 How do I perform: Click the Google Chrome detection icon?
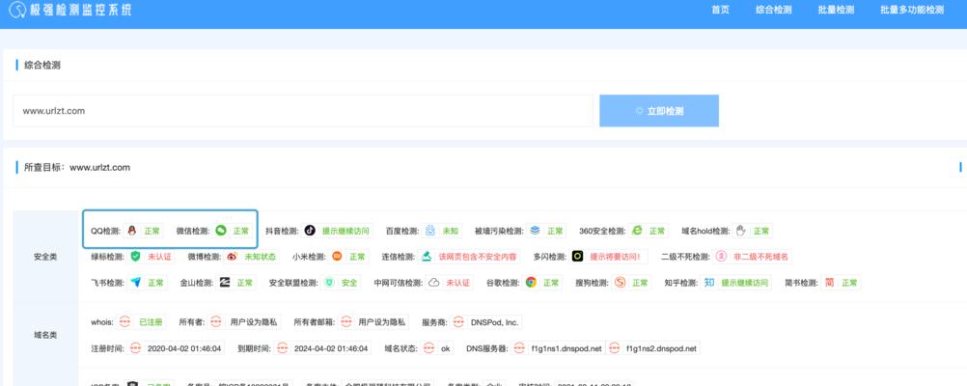coord(531,283)
